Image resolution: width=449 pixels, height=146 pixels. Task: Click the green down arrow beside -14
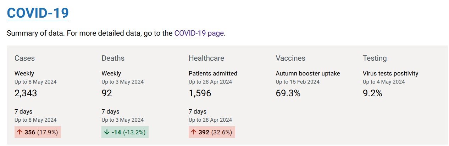(x=107, y=133)
